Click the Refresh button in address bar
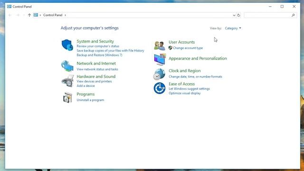The image size is (304, 171). (238, 15)
